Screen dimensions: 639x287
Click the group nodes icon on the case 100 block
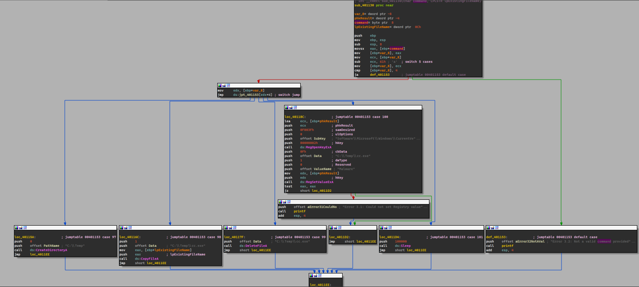[x=295, y=108]
